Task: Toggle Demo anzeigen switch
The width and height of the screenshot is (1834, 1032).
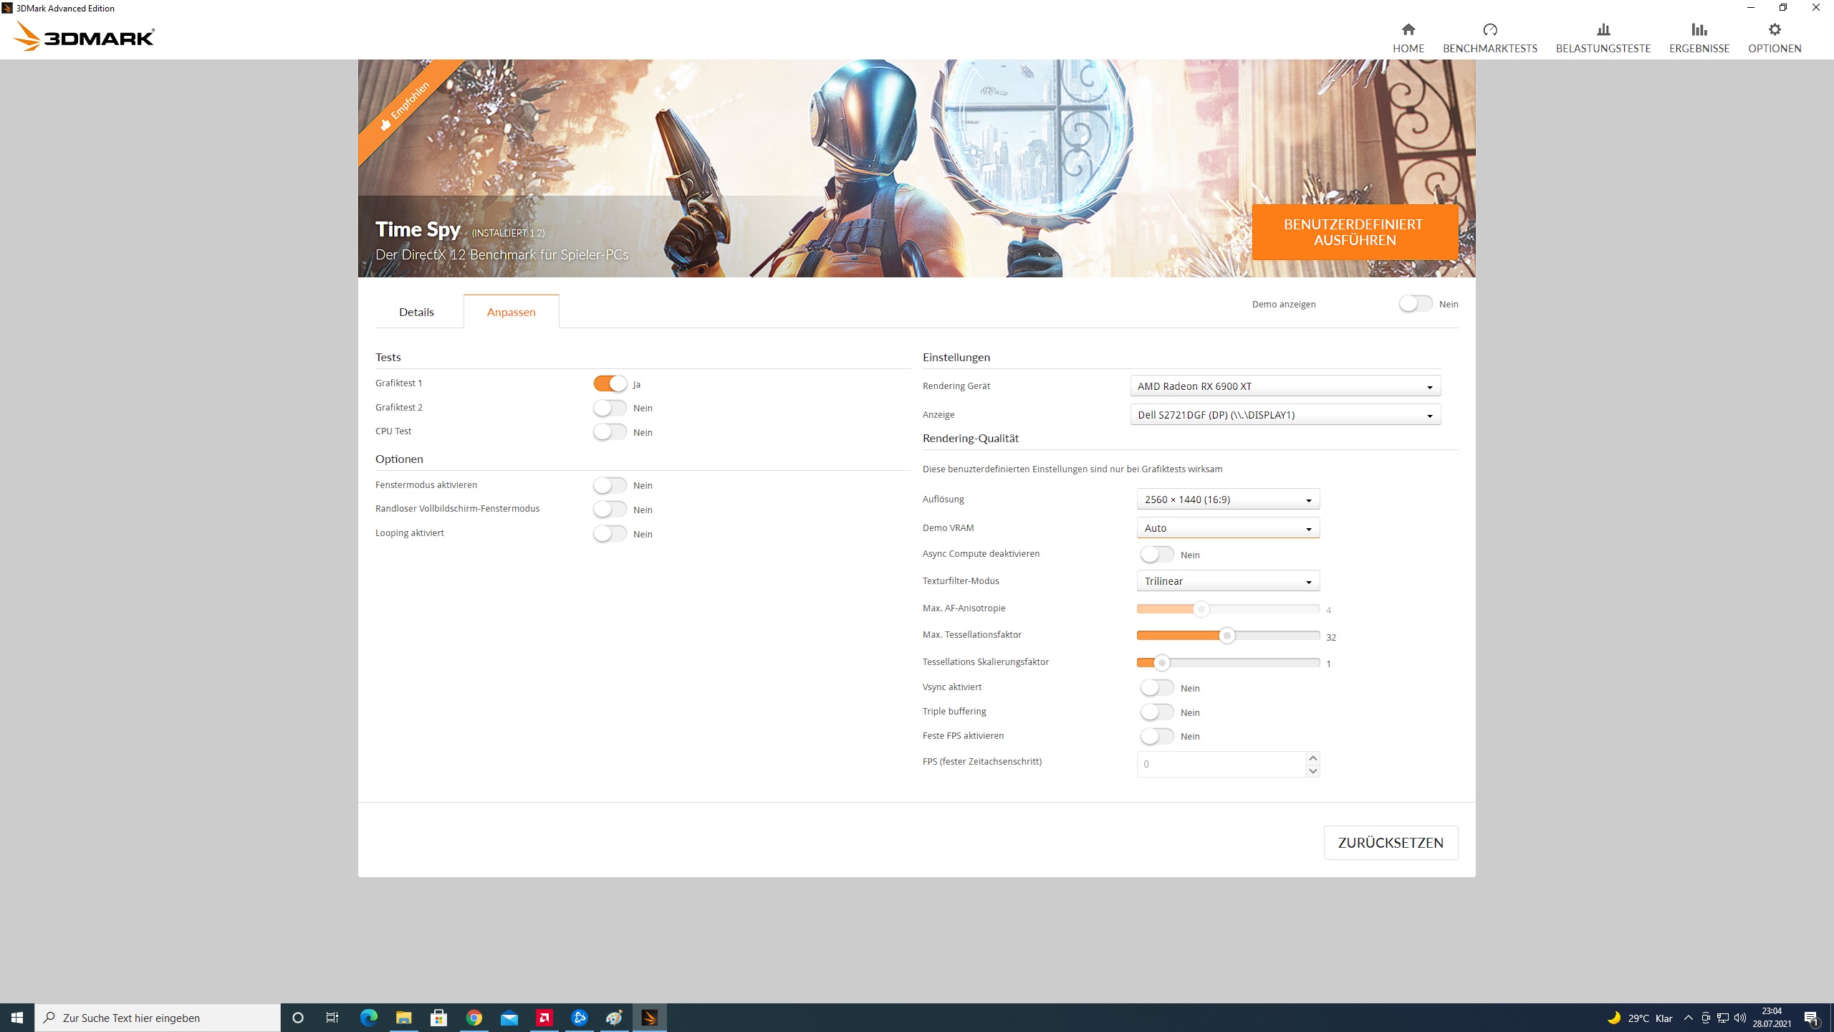Action: tap(1416, 304)
